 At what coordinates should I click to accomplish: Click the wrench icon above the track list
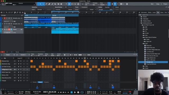(x=7, y=12)
